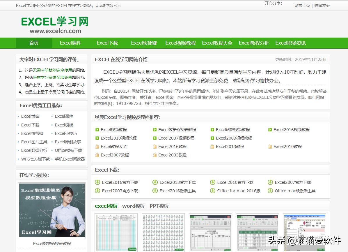Switch to the PPT模板 tab
Viewport: 348px width, 252px height.
click(159, 206)
